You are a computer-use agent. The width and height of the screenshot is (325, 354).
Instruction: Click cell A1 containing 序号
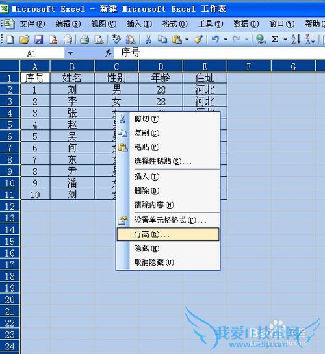(x=35, y=78)
